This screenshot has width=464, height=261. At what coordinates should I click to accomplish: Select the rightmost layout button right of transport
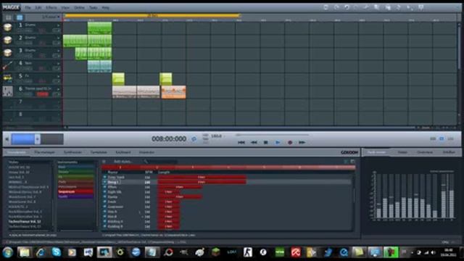tap(451, 138)
